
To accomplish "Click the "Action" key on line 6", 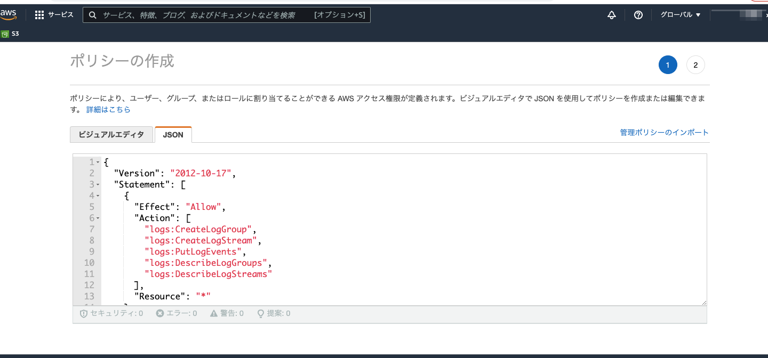I will coord(155,218).
